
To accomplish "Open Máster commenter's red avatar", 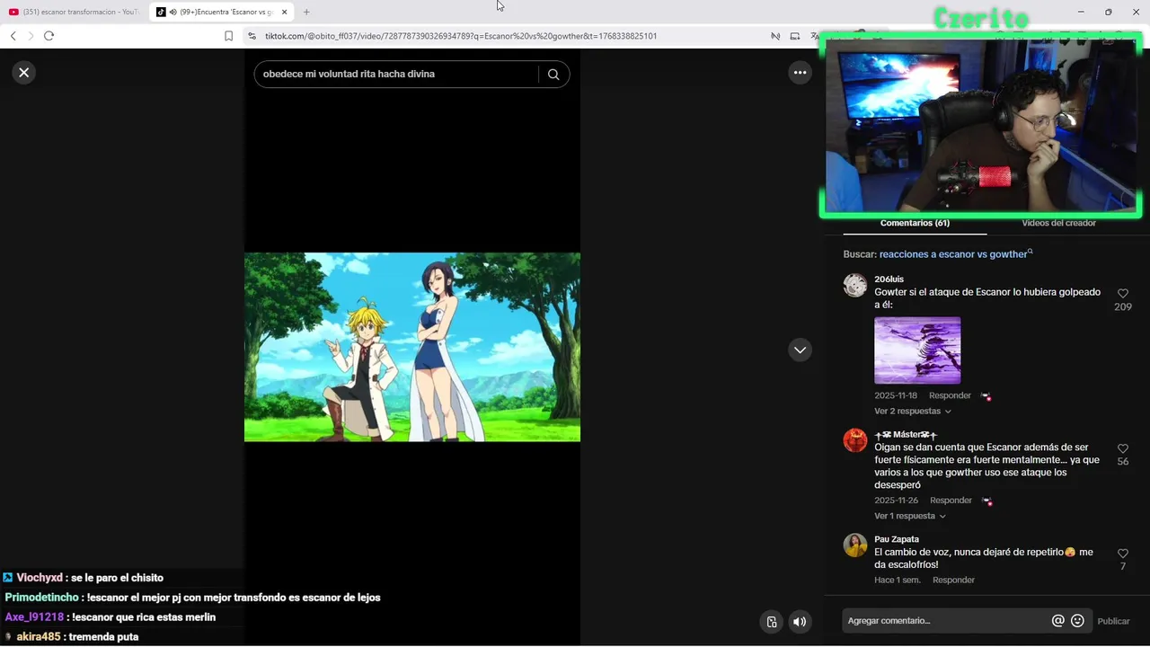I will point(854,440).
